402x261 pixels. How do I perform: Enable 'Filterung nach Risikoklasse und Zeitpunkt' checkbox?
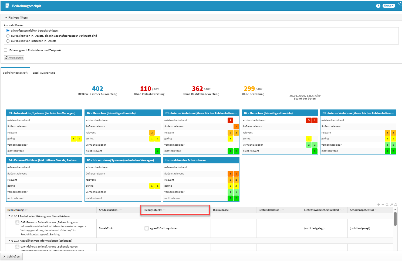coord(6,50)
